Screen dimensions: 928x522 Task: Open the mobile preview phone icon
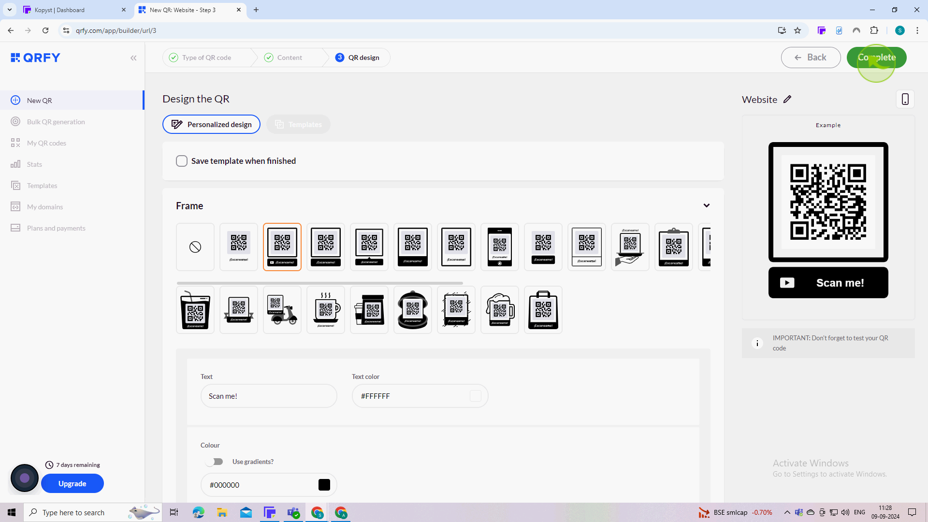click(x=905, y=99)
